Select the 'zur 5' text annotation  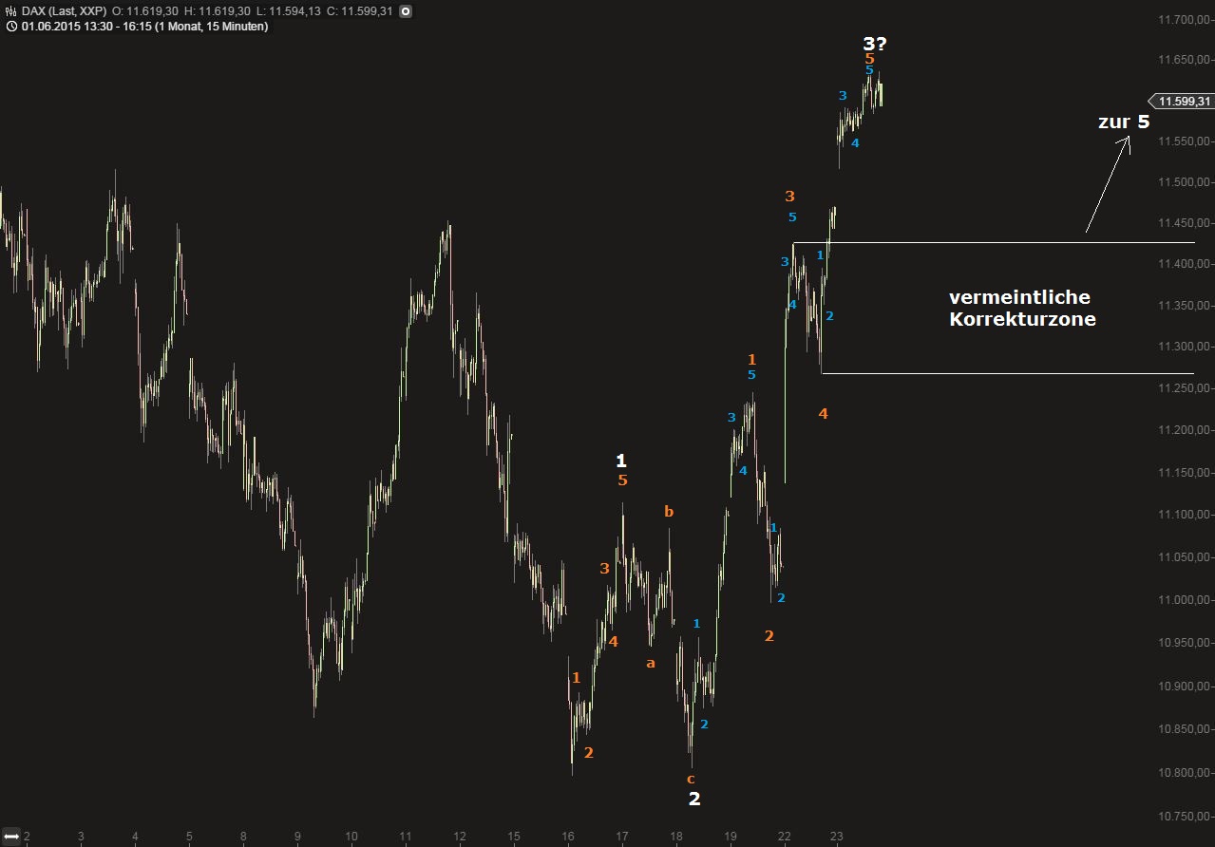coord(1123,122)
